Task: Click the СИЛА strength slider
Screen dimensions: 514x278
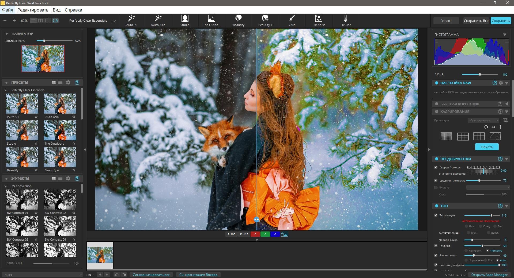Action: click(479, 74)
